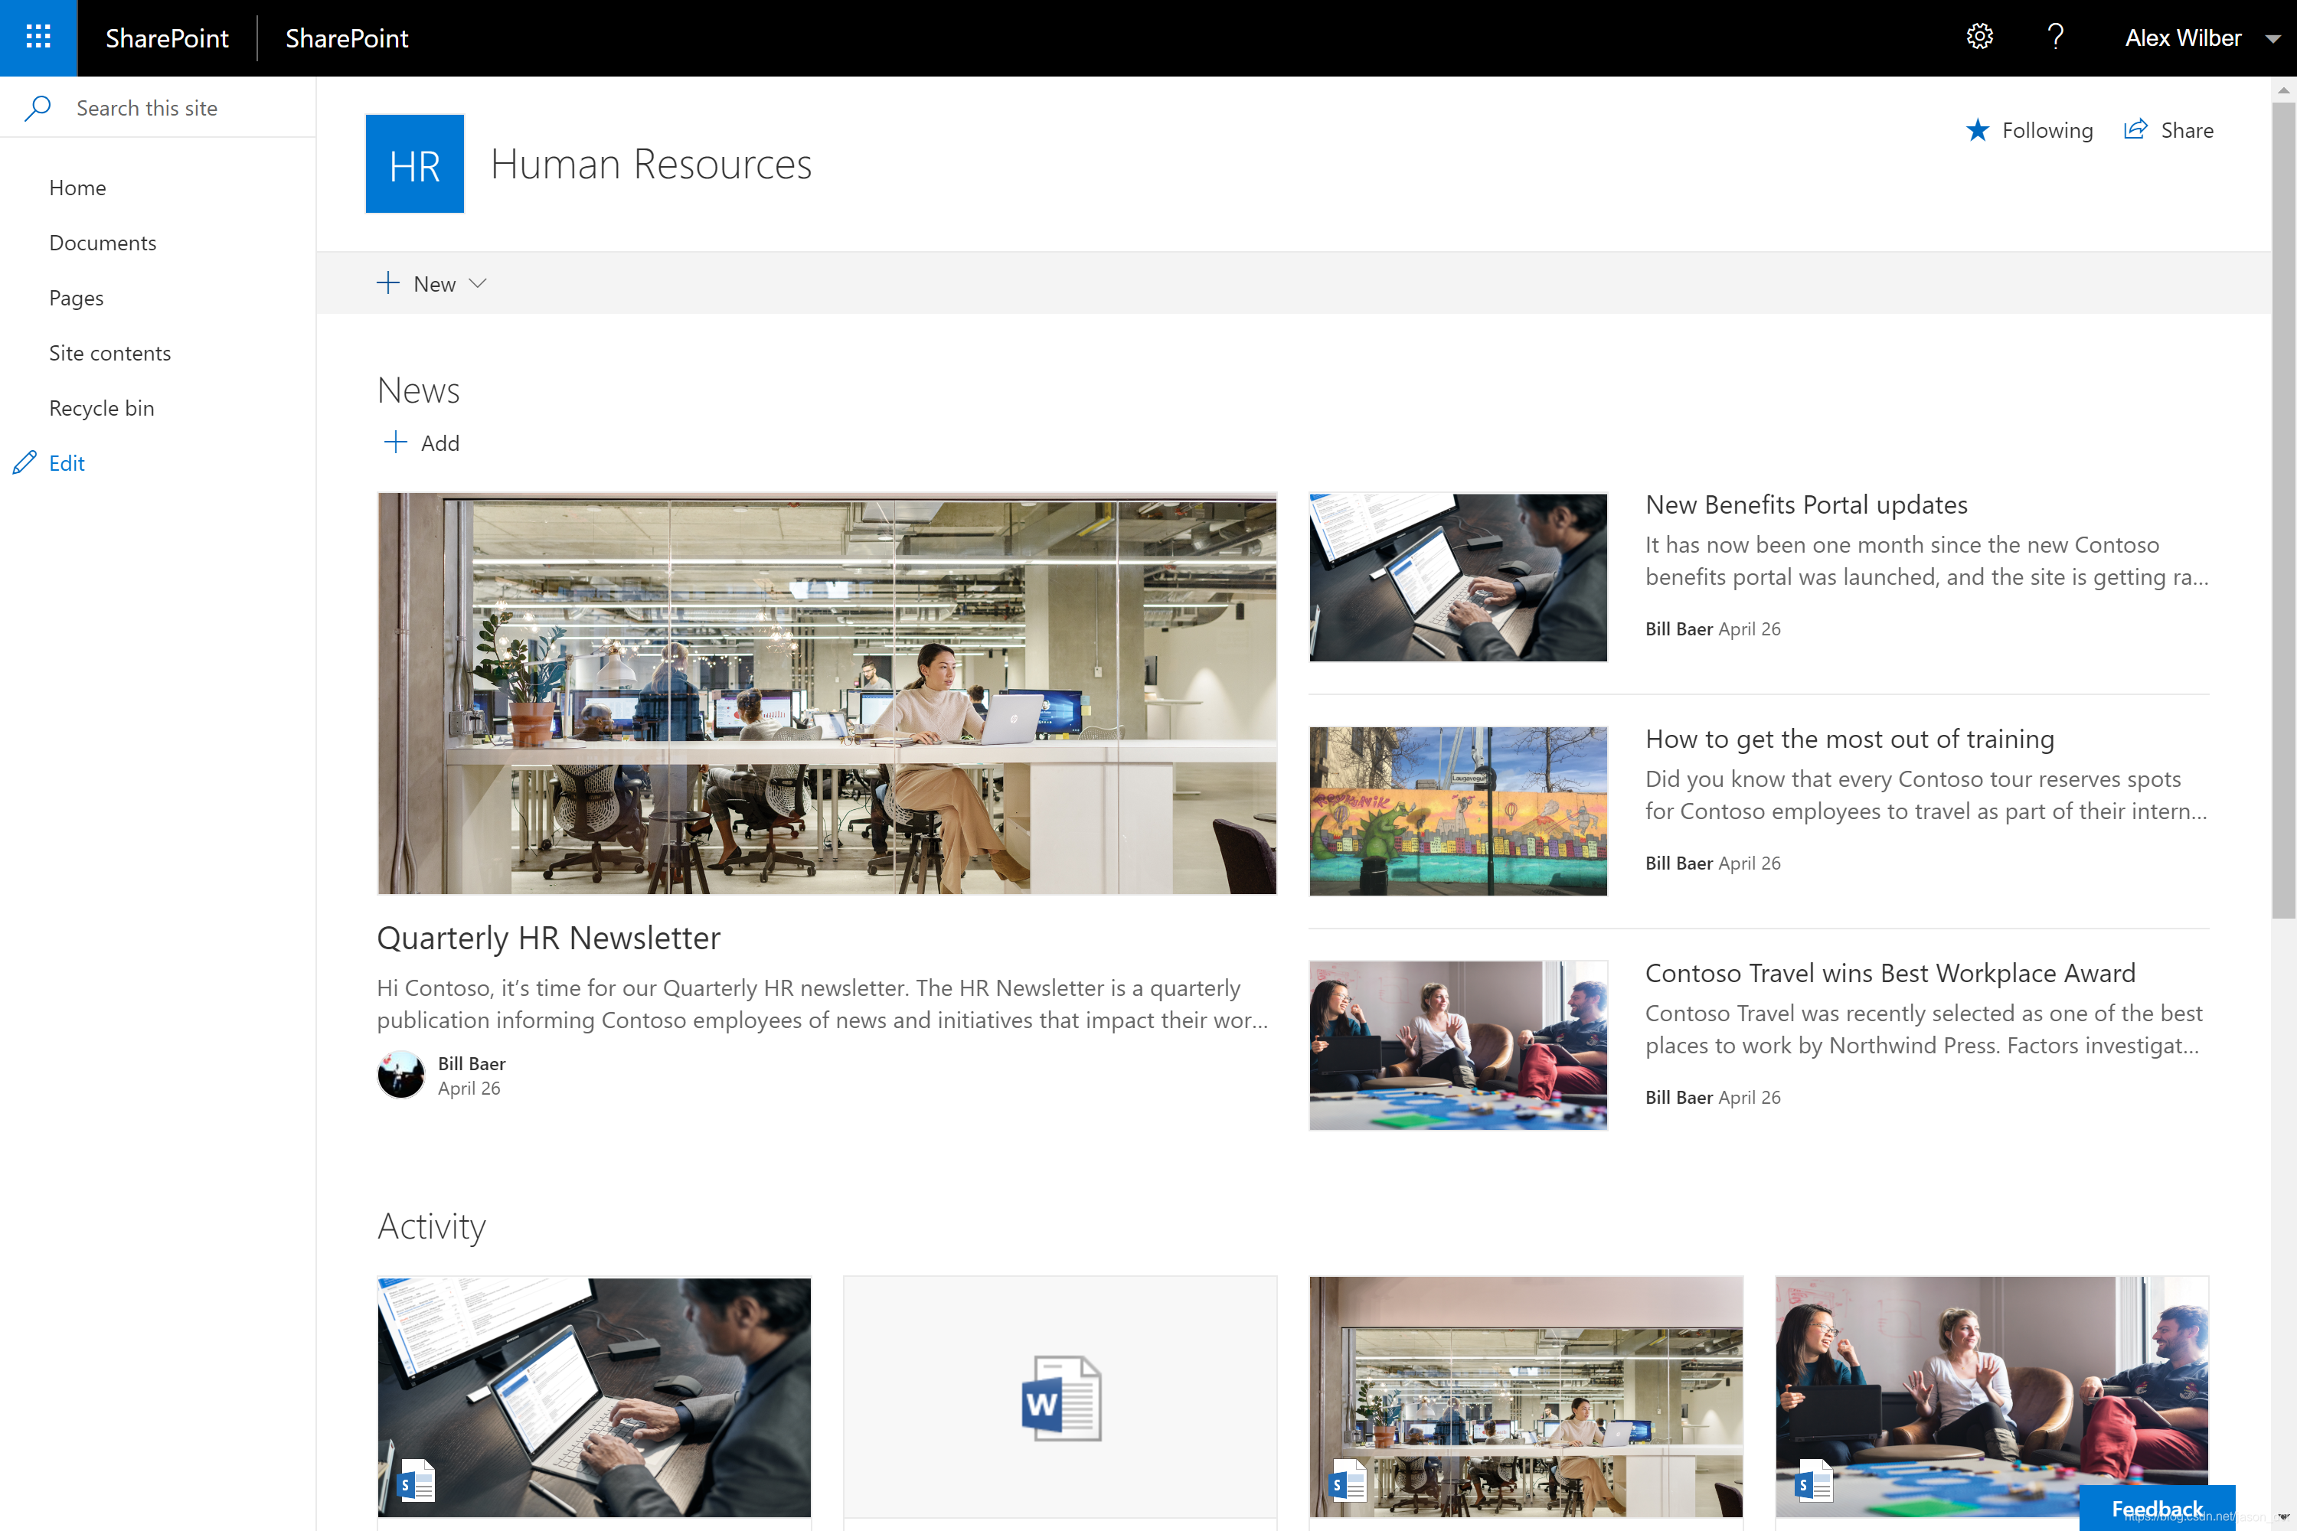Click Bill Baer's round avatar photo
This screenshot has width=2297, height=1531.
click(x=400, y=1075)
